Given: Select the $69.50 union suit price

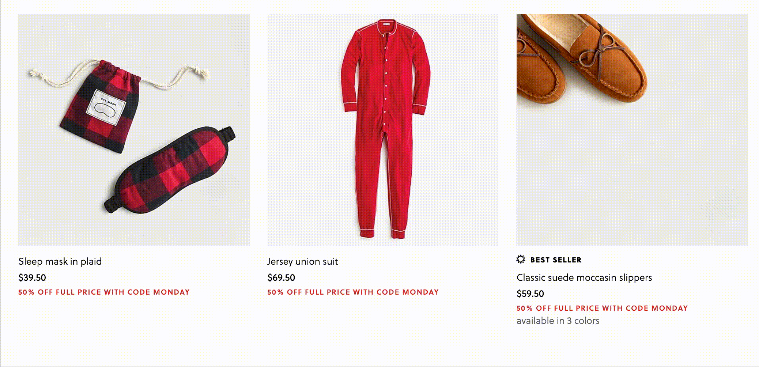Looking at the screenshot, I should tap(281, 277).
